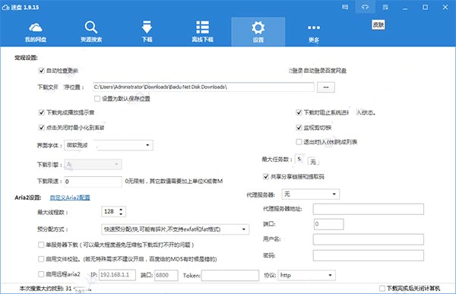Click the IP field 192.168.1.1
456x294 pixels.
(x=117, y=275)
